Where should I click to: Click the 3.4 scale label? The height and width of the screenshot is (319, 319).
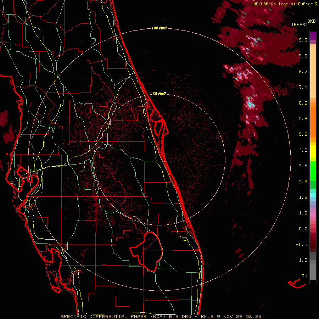pyautogui.click(x=303, y=166)
